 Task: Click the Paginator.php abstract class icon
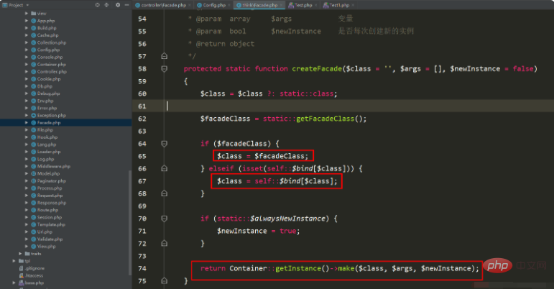[34, 181]
